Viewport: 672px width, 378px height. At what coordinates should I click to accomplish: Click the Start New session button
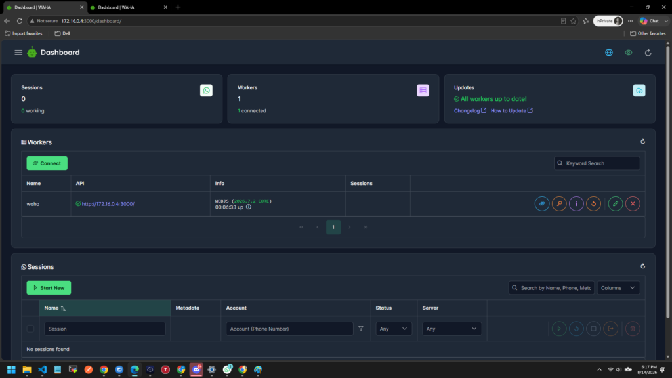(x=49, y=288)
